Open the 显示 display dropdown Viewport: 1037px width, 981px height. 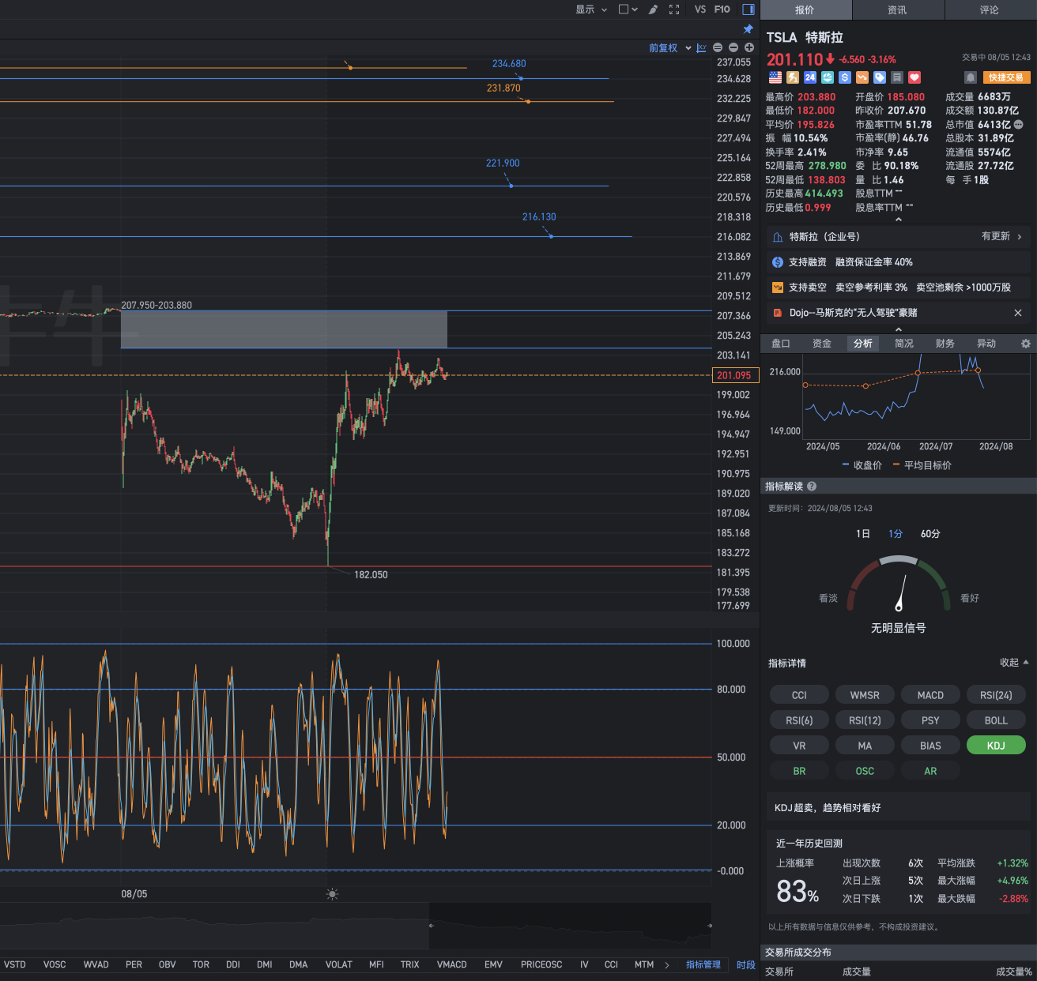point(591,9)
